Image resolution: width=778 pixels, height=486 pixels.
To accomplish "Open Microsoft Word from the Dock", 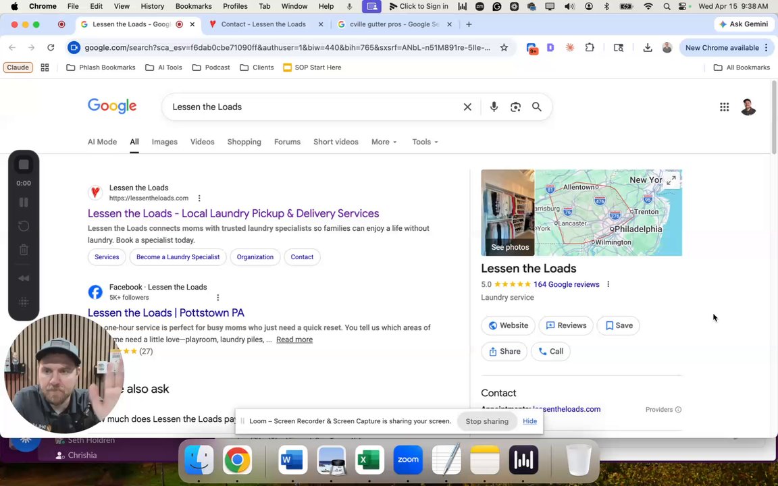I will (x=292, y=460).
